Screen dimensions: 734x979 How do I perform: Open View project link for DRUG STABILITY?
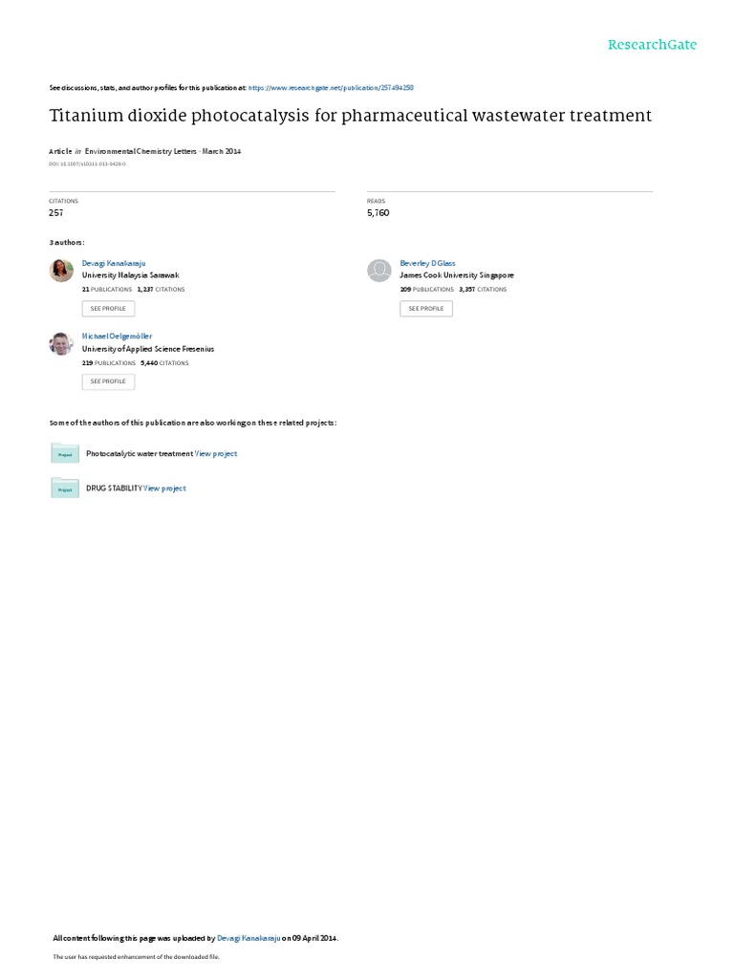click(x=164, y=489)
